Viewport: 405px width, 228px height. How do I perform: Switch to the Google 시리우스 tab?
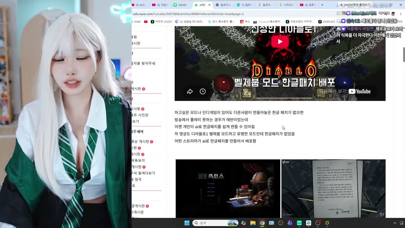[x=287, y=5]
